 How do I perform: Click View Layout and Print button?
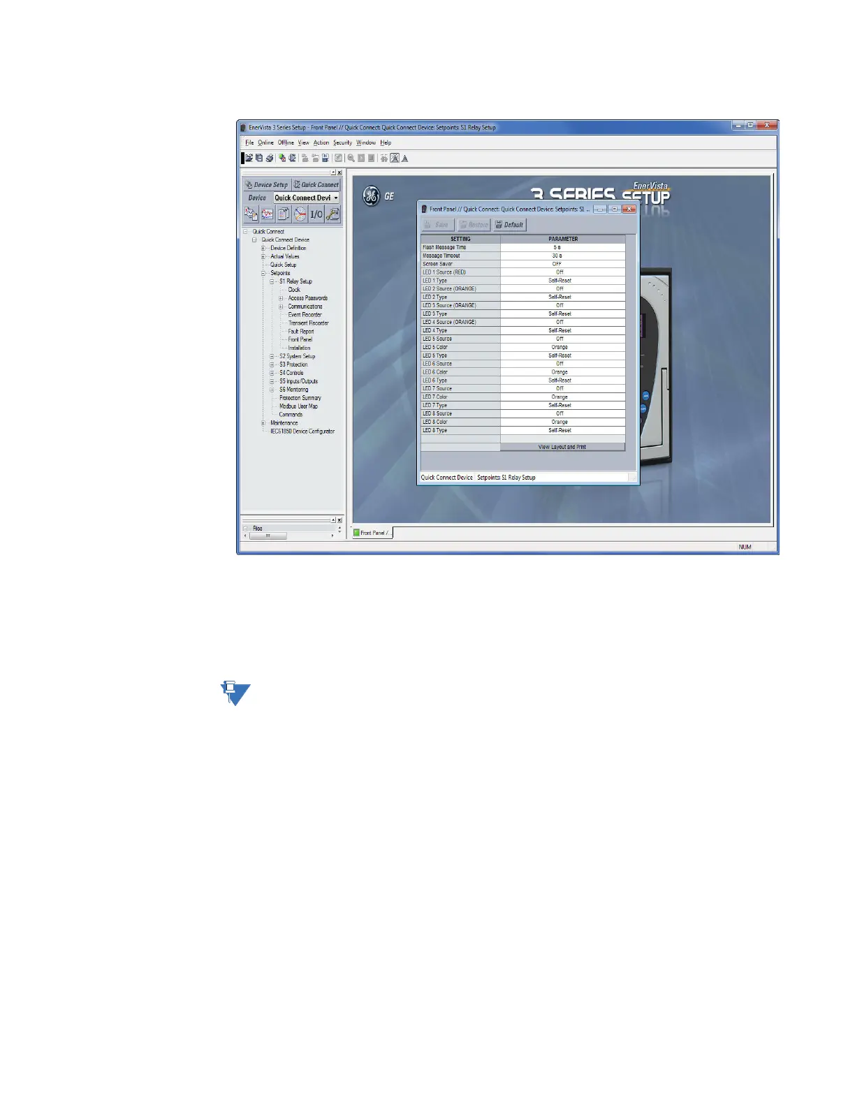click(562, 447)
